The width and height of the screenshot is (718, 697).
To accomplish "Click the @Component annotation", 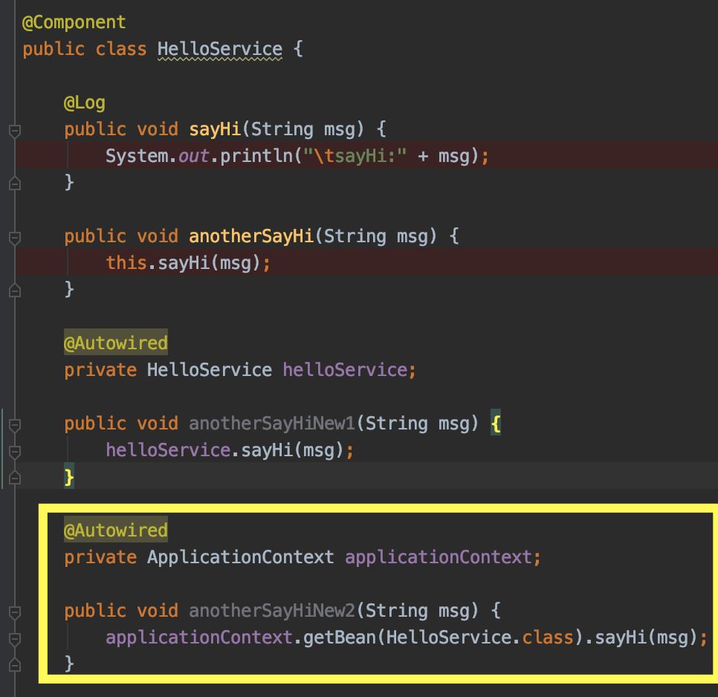I will (x=74, y=22).
